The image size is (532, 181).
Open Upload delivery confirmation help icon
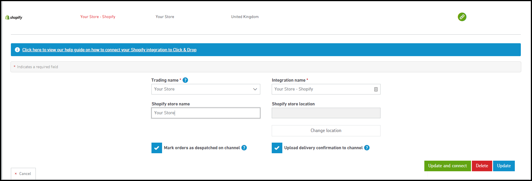[x=367, y=148]
